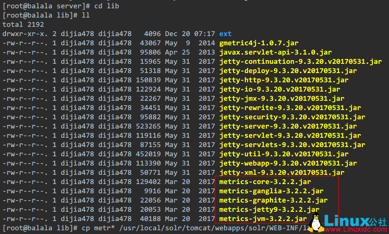
Task: Click jetty-security-9.3.20.v20170531.jar
Action: 292,117
